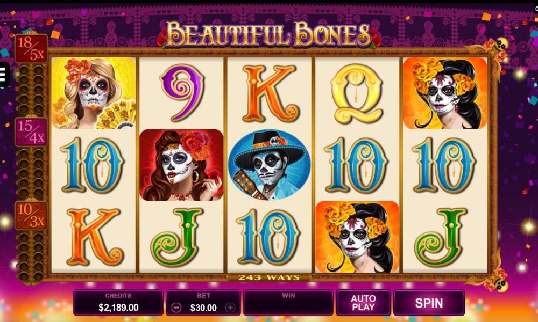Click the red-haired sugar skull woman symbol
The width and height of the screenshot is (538, 322).
pos(181,165)
